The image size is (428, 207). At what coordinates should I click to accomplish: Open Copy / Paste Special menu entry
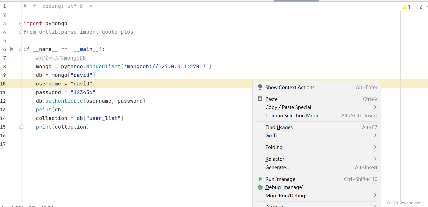[317, 107]
